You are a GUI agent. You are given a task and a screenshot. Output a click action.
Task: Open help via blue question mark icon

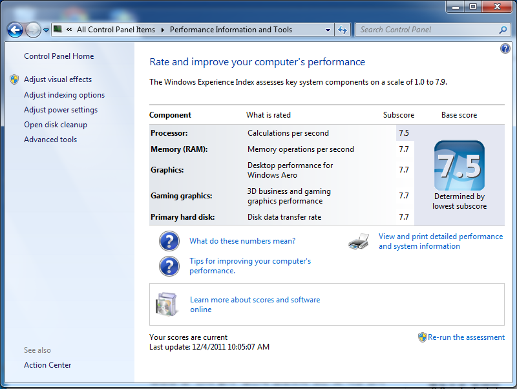505,49
